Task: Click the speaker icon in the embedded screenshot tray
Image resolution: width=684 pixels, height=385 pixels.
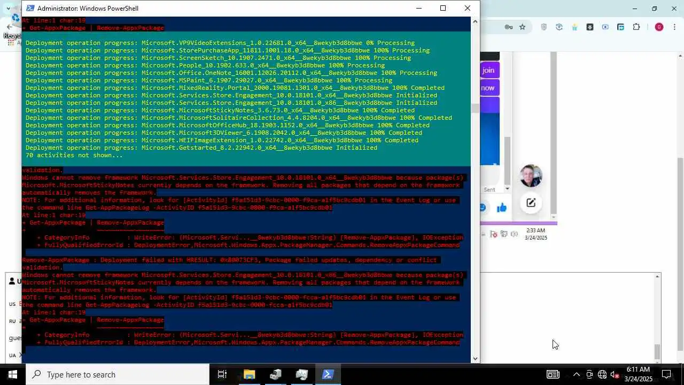Action: pyautogui.click(x=514, y=234)
